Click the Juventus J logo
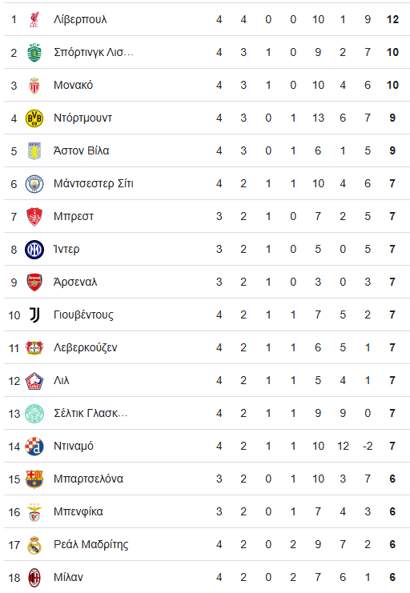 coord(34,315)
